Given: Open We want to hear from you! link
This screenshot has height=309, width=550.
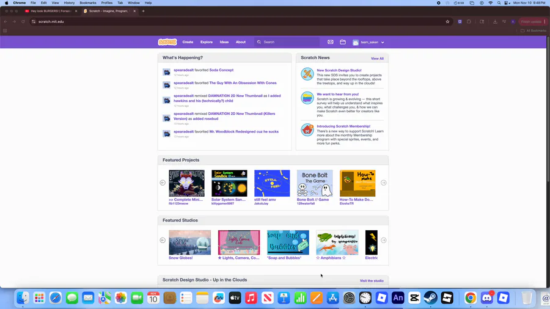Looking at the screenshot, I should [x=337, y=94].
